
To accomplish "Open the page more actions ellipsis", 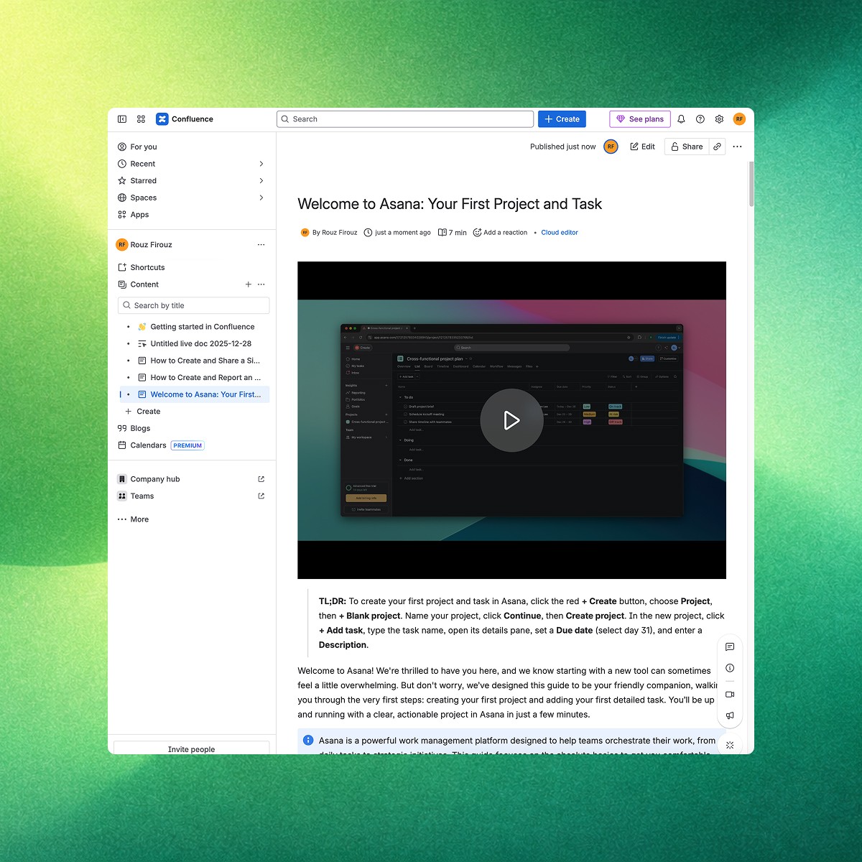I will point(737,147).
